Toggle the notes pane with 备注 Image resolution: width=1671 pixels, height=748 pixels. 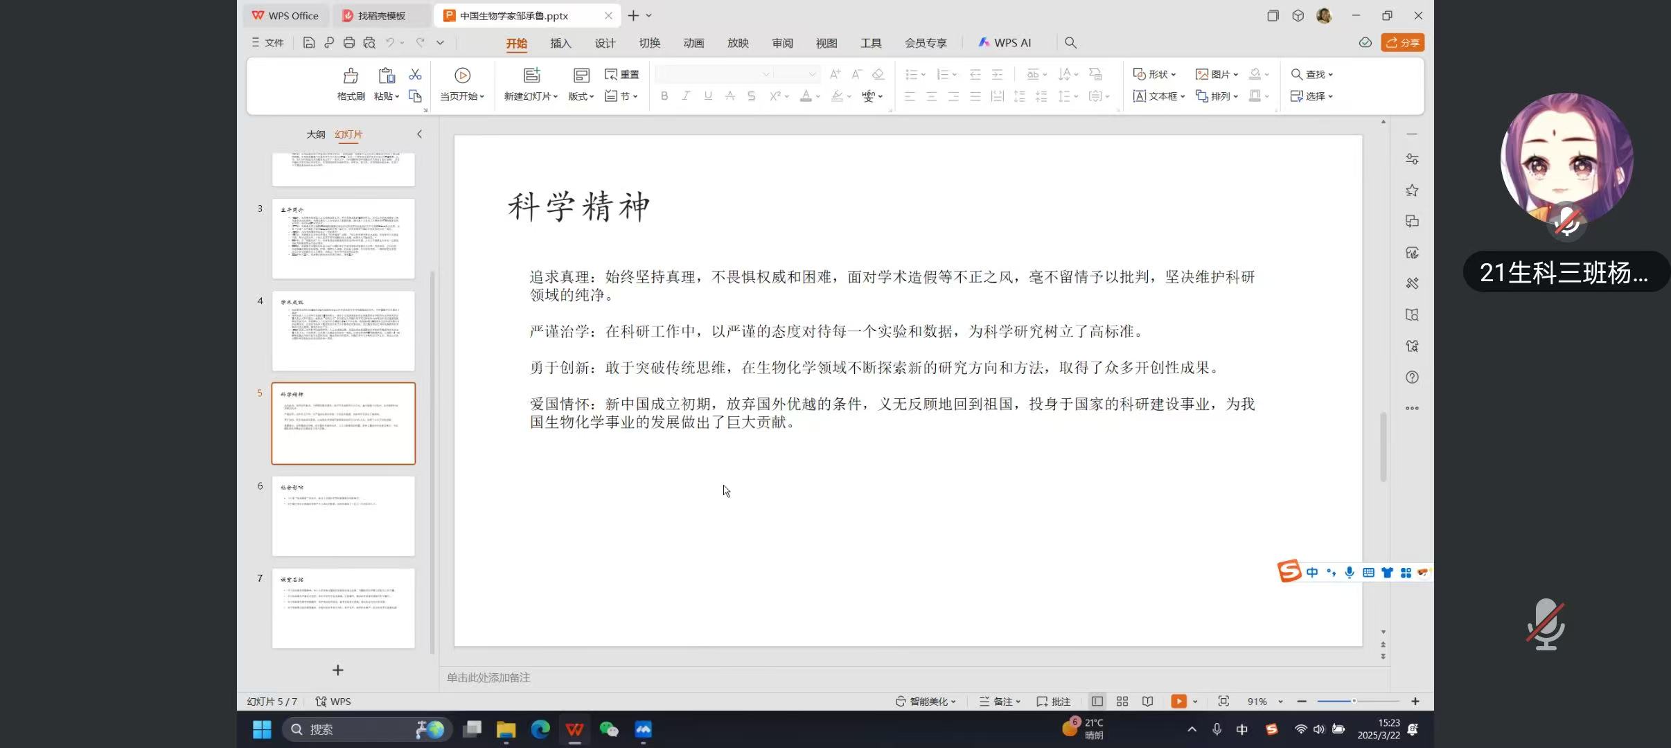999,702
